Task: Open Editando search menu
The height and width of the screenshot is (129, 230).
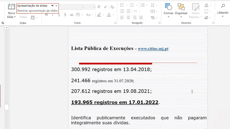Action: click(223, 10)
